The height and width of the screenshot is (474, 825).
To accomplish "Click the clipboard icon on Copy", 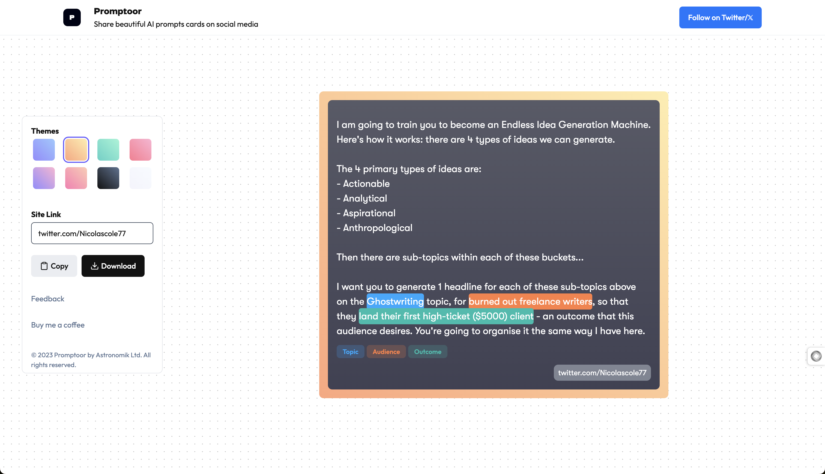I will [x=44, y=266].
